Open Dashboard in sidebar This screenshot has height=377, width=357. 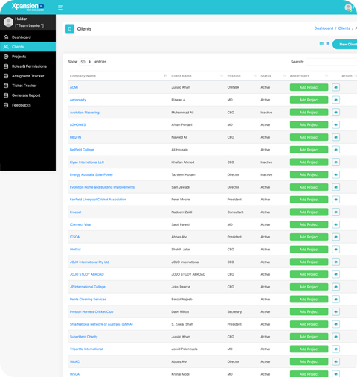(28, 37)
